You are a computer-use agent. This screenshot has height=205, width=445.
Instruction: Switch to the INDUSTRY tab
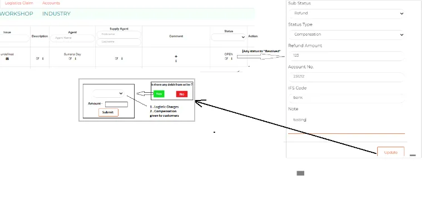tap(56, 13)
